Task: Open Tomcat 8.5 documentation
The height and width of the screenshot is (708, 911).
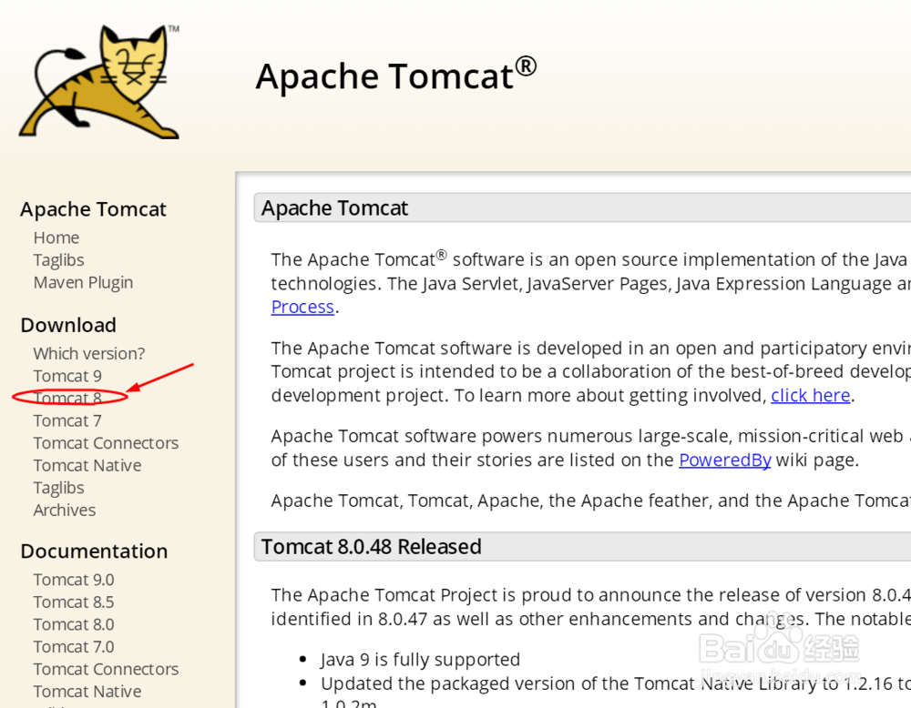Action: pyautogui.click(x=74, y=602)
